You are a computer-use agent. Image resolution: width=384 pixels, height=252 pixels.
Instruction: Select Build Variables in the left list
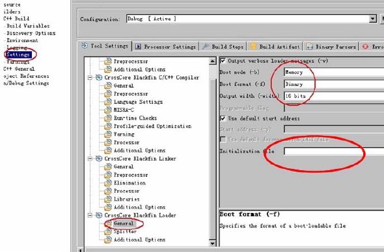(28, 26)
